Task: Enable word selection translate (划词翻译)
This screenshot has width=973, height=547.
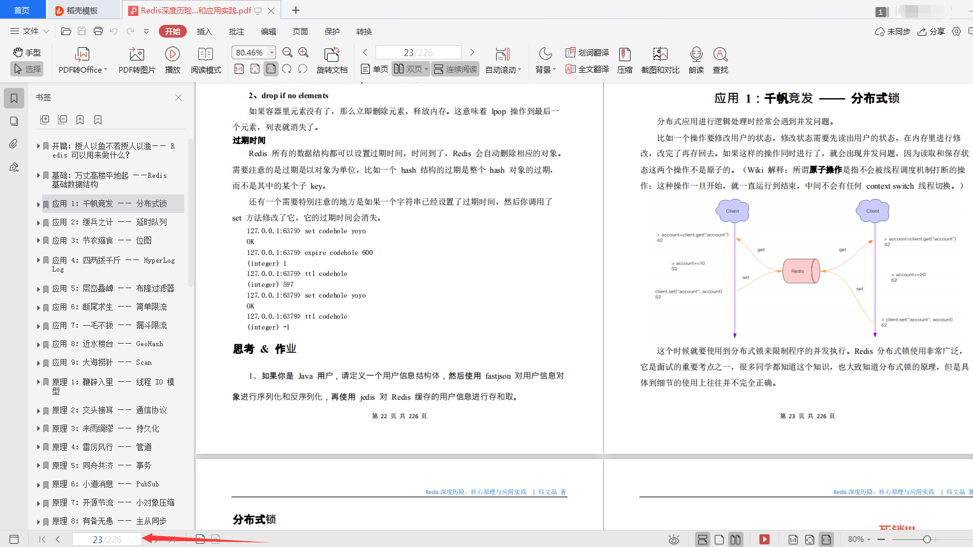Action: [587, 52]
